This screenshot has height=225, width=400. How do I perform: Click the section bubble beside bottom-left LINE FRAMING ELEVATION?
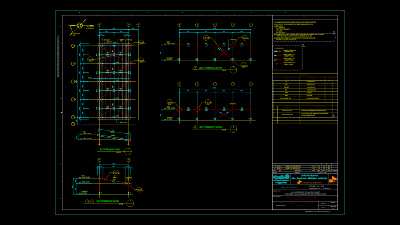(x=130, y=203)
